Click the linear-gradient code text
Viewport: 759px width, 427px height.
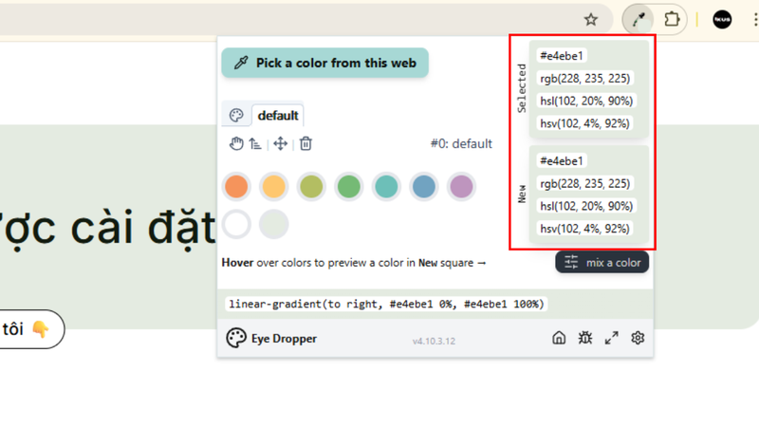tap(386, 304)
